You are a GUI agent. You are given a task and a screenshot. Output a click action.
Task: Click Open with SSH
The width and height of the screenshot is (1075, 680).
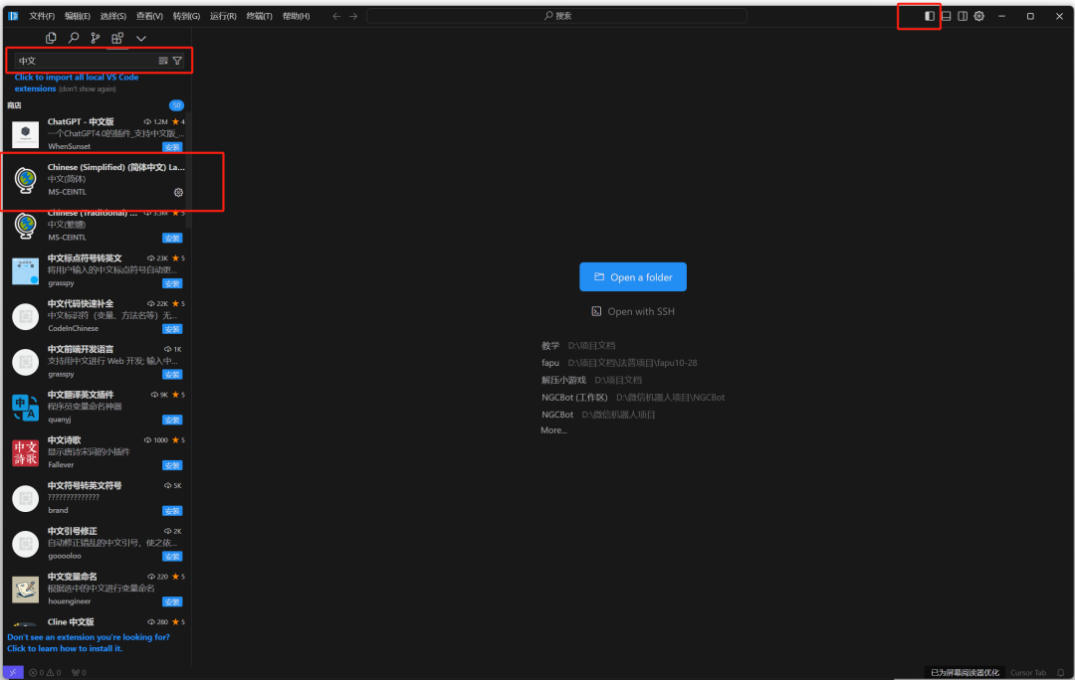point(633,311)
